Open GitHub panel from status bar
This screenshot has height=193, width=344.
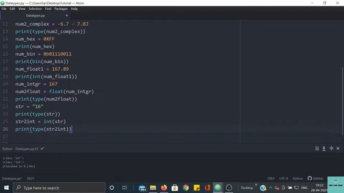[316, 179]
